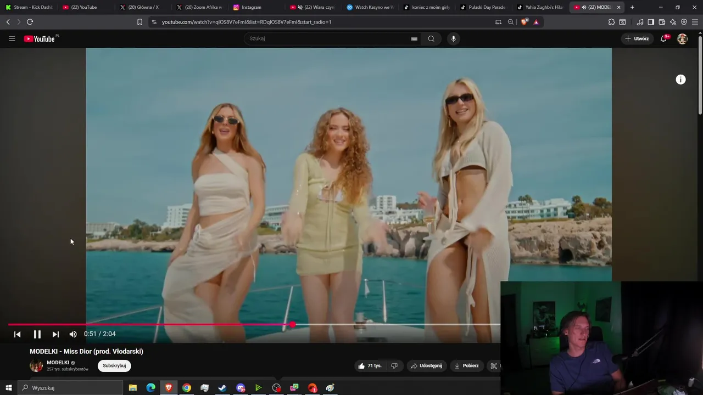View site settings icon beside the URL
The image size is (703, 395).
click(154, 22)
